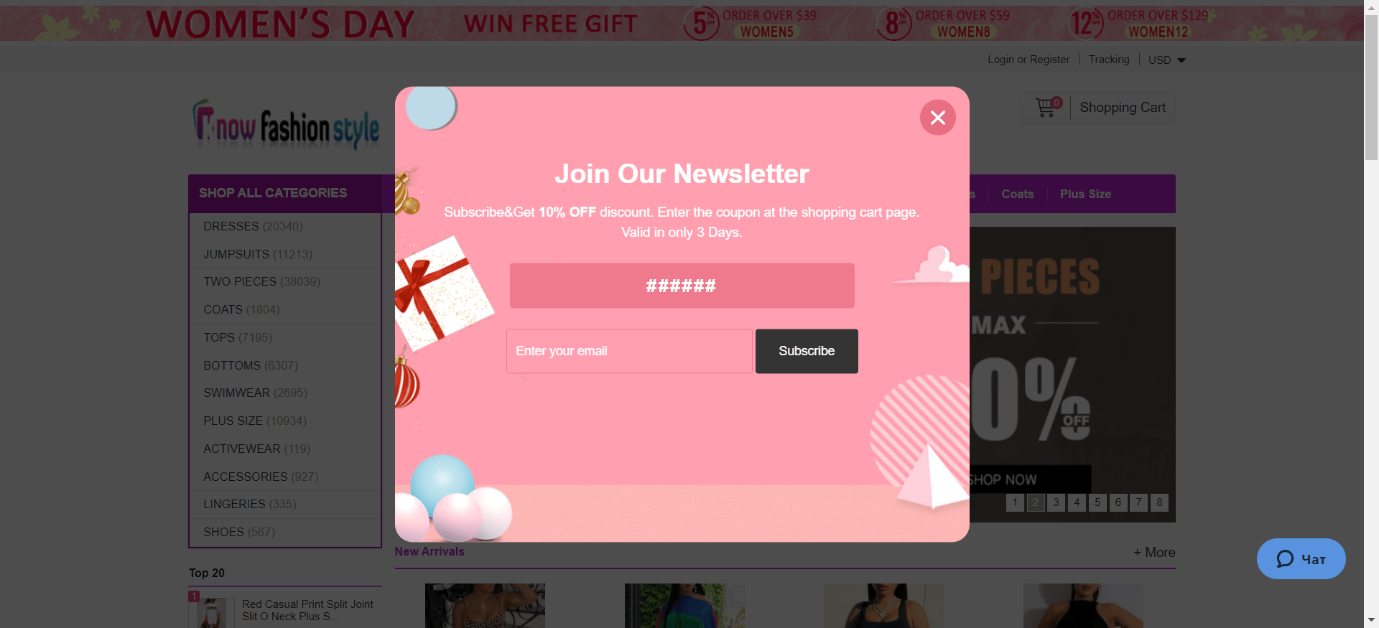Expand the USD currency dropdown
This screenshot has height=628, width=1379.
pos(1166,60)
